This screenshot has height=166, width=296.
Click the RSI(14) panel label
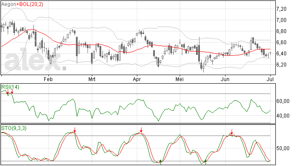click(x=10, y=87)
